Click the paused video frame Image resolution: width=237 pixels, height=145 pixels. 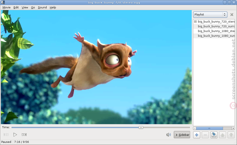[96, 67]
